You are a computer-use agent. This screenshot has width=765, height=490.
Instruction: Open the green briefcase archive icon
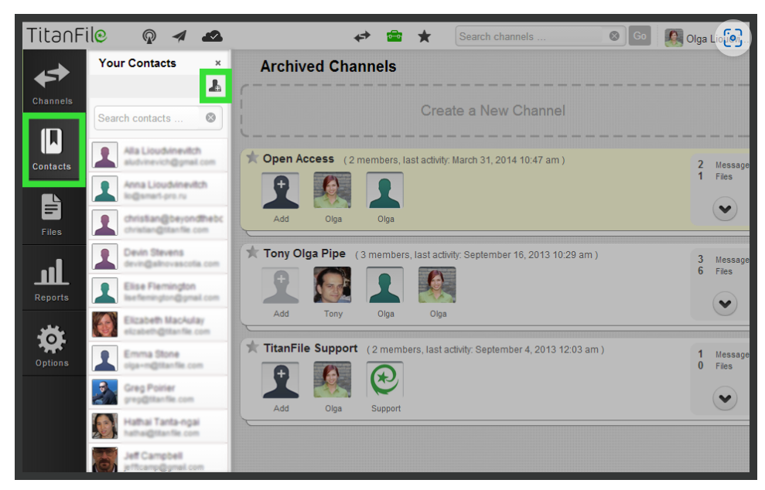[394, 36]
